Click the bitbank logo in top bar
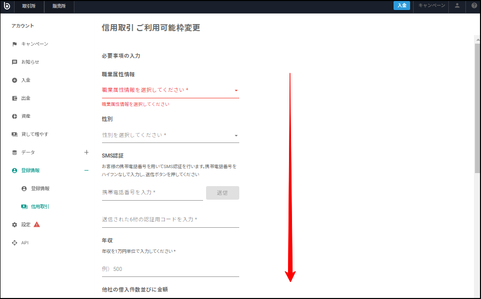 [x=7, y=6]
